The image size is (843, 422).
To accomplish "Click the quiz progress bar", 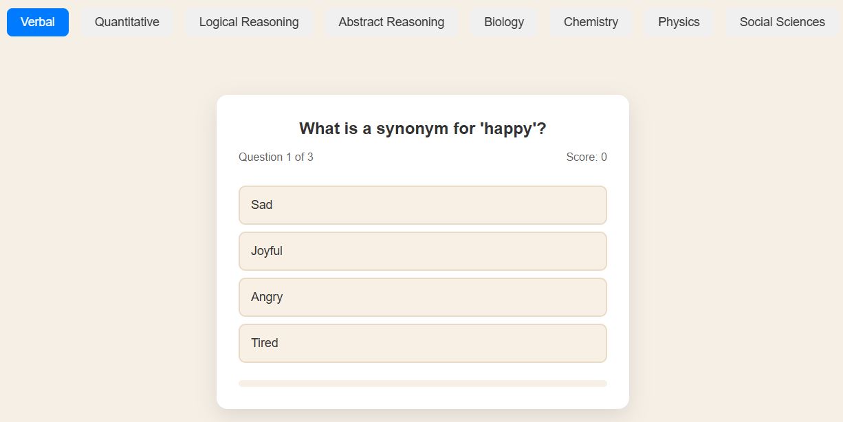I will pyautogui.click(x=423, y=384).
